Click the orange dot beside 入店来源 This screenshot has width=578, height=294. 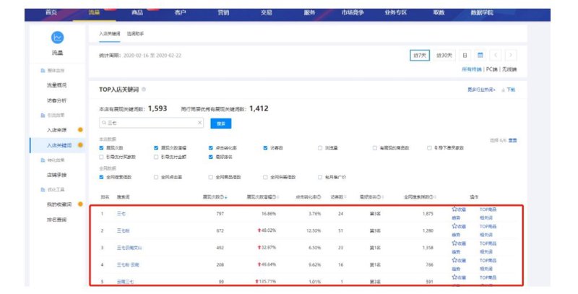click(x=80, y=130)
